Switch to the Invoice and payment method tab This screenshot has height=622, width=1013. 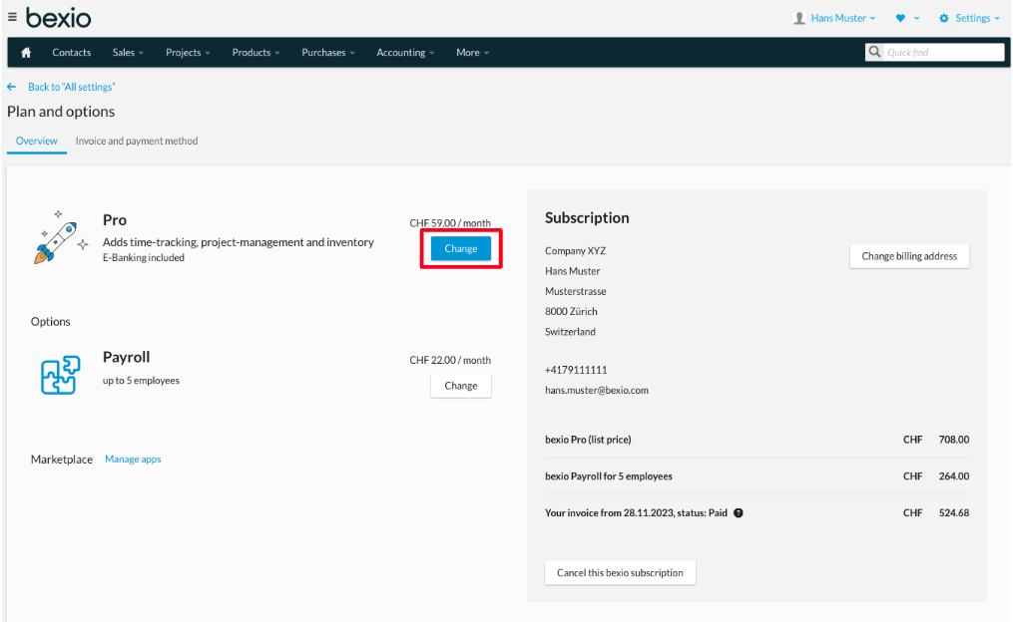pos(137,141)
